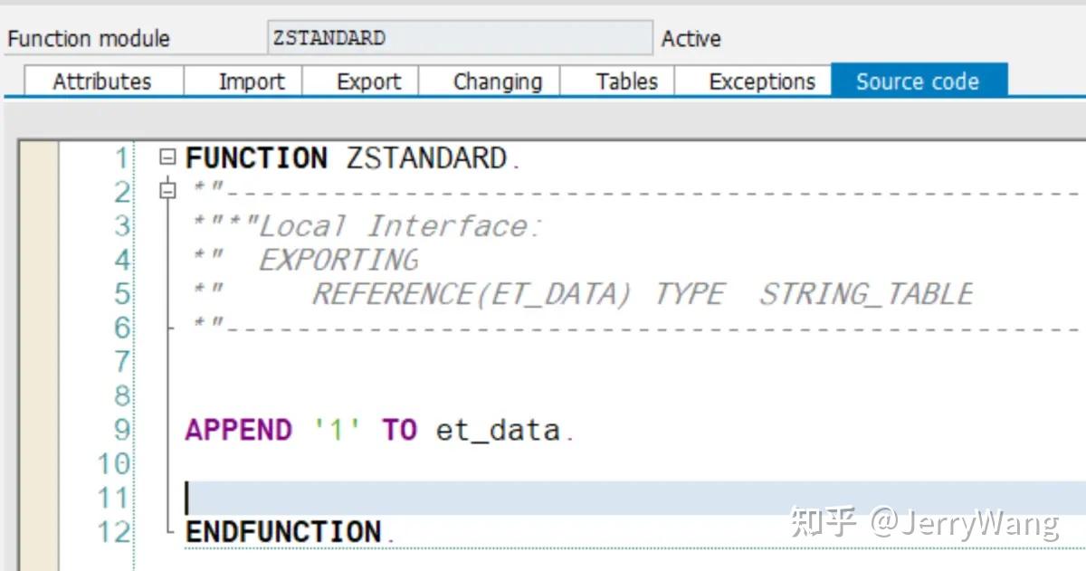This screenshot has height=571, width=1086.
Task: Select the Source code tab
Action: 919,81
